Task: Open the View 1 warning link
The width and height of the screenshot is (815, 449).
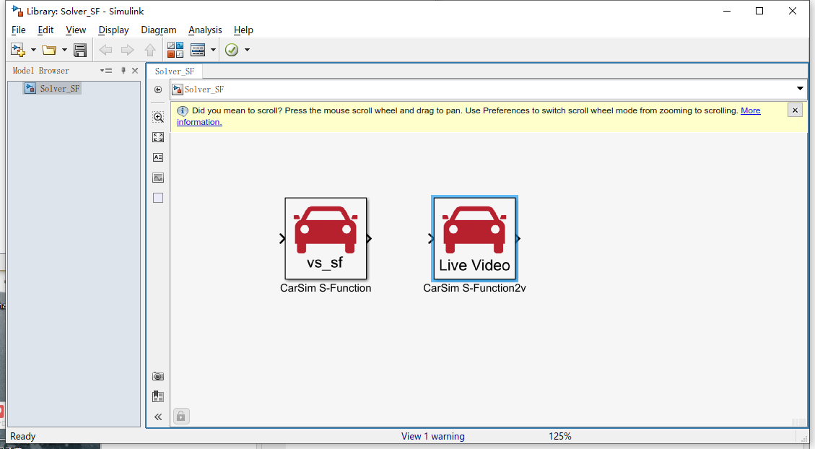Action: tap(433, 437)
